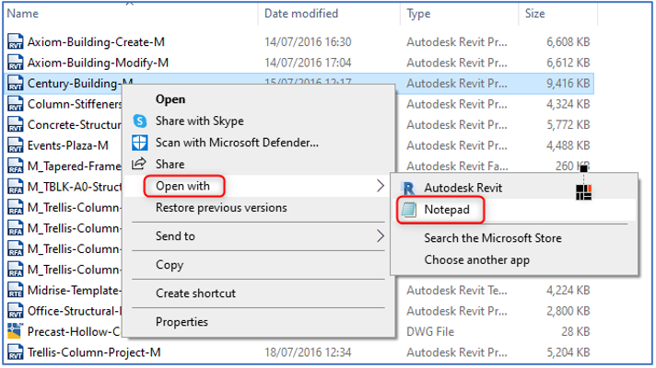Screen dimensions: 656x368
Task: Select Share with Skype
Action: point(200,121)
